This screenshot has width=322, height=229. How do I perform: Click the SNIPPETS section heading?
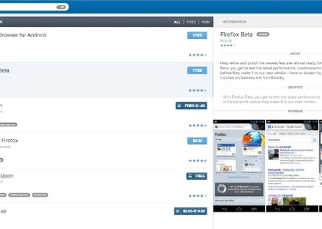(x=295, y=88)
